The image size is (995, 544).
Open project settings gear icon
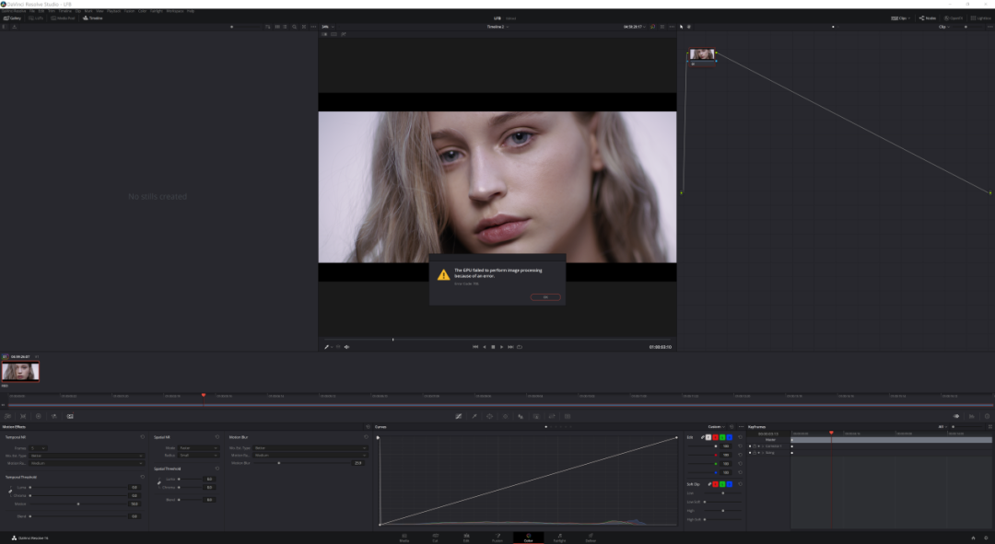pos(986,538)
